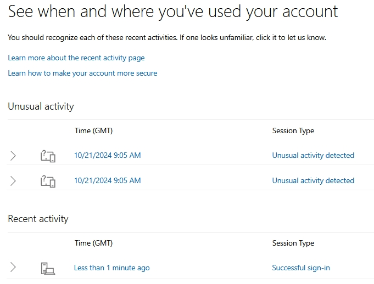Click computer device icon beside Successful sign-in

coord(48,269)
